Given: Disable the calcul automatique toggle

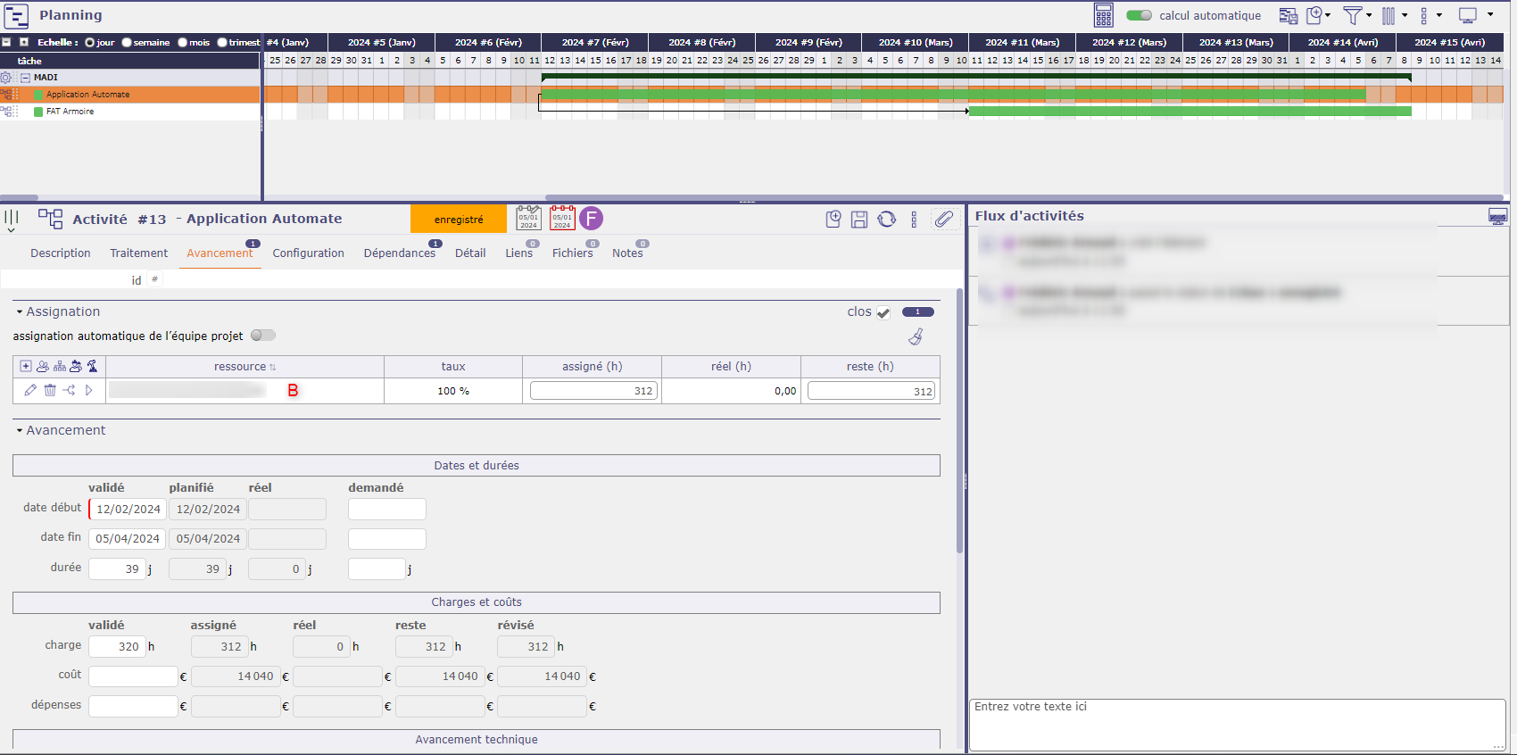Looking at the screenshot, I should click(1139, 15).
